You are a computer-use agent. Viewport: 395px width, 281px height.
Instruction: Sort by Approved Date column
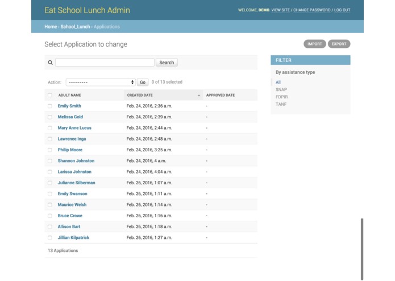pyautogui.click(x=220, y=95)
